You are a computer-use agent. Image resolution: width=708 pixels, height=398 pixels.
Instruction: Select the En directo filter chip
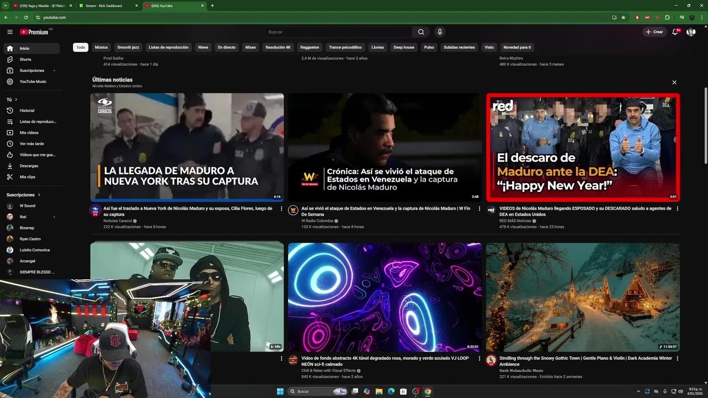(227, 48)
